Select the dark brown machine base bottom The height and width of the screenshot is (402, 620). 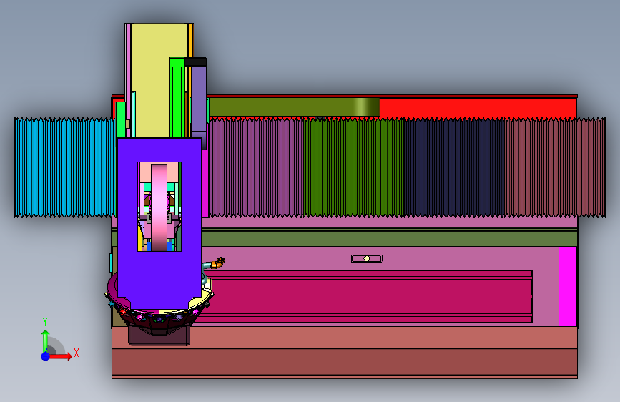(345, 362)
